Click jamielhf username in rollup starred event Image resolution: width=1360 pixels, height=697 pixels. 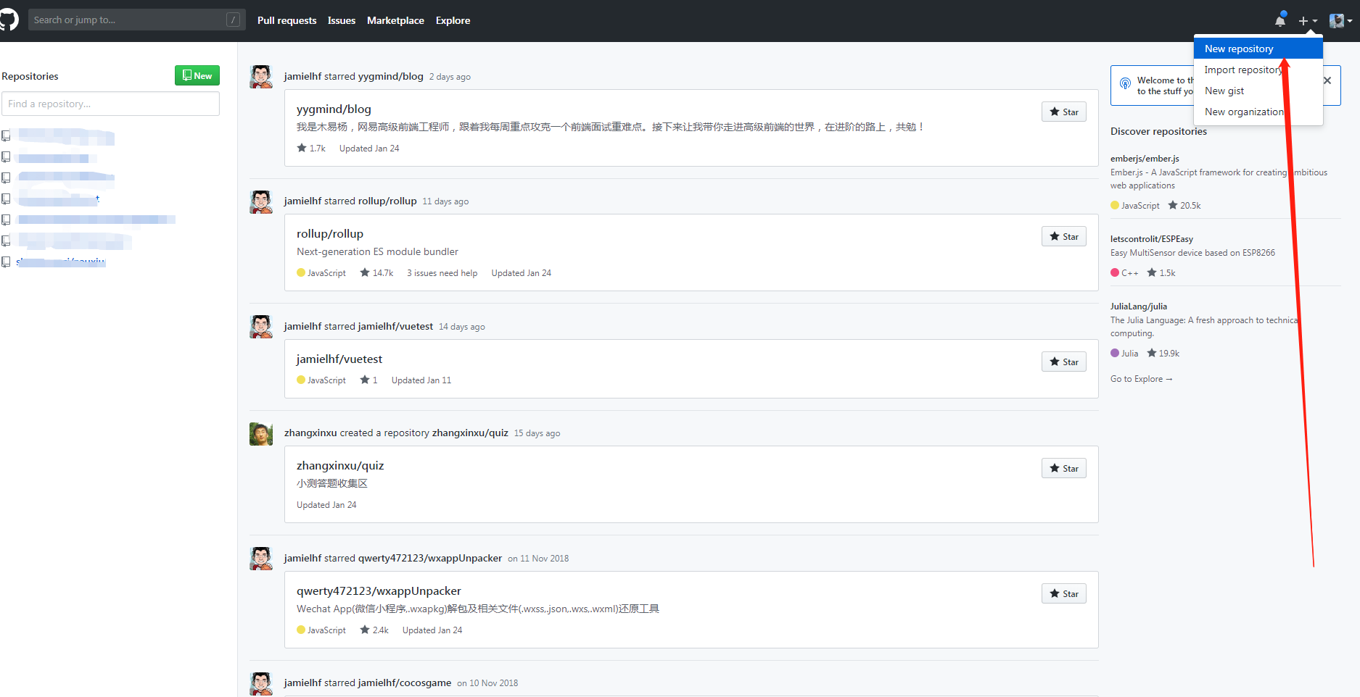(302, 201)
